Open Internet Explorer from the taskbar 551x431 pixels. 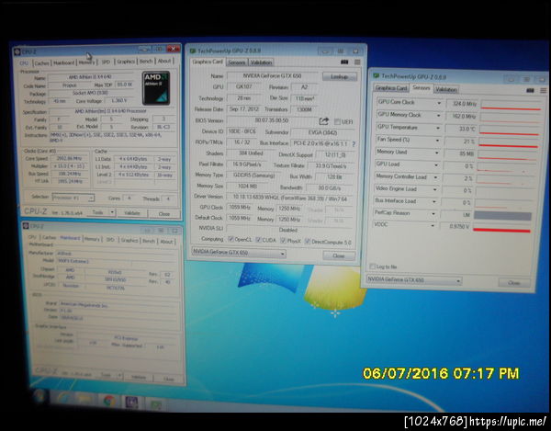pos(63,399)
